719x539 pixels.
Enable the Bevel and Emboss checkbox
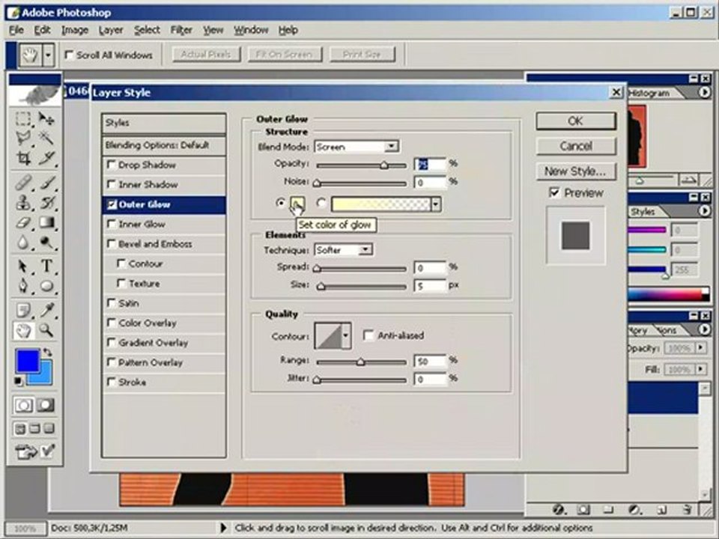point(112,243)
